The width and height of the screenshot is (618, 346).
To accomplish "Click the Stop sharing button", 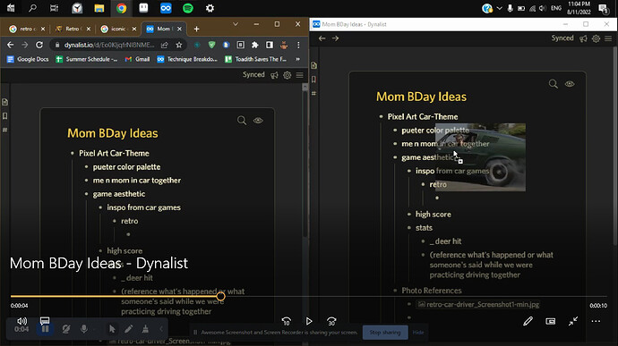I will (384, 333).
